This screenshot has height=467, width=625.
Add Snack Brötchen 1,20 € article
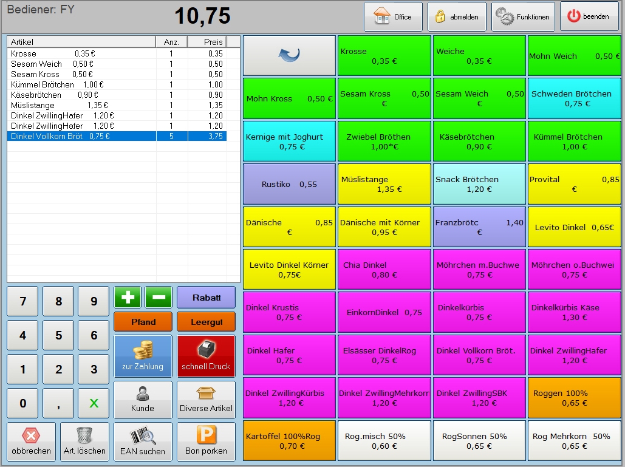[479, 184]
